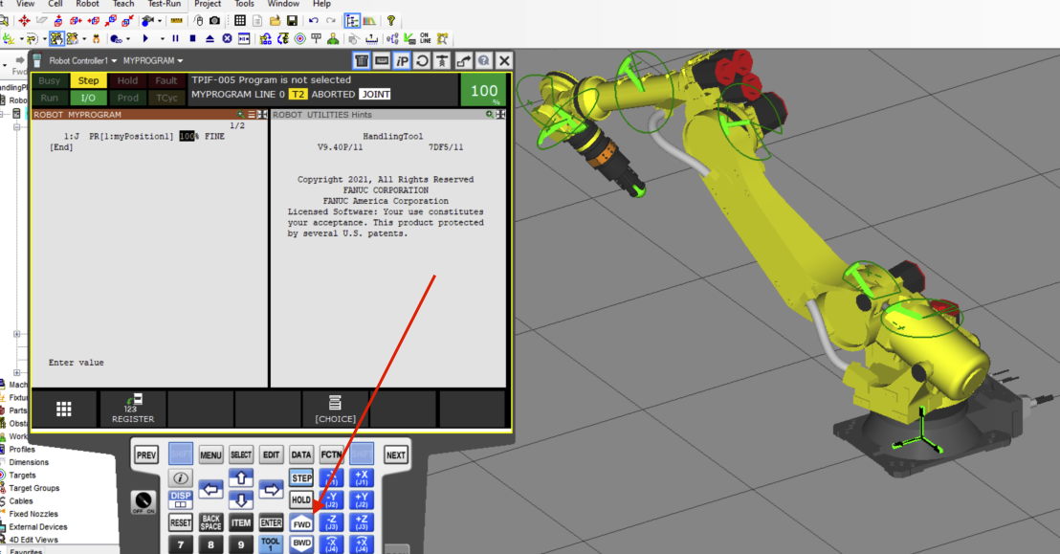Screen dimensions: 1060x554
Task: Click the HOLD key on the pendant
Action: 301,499
